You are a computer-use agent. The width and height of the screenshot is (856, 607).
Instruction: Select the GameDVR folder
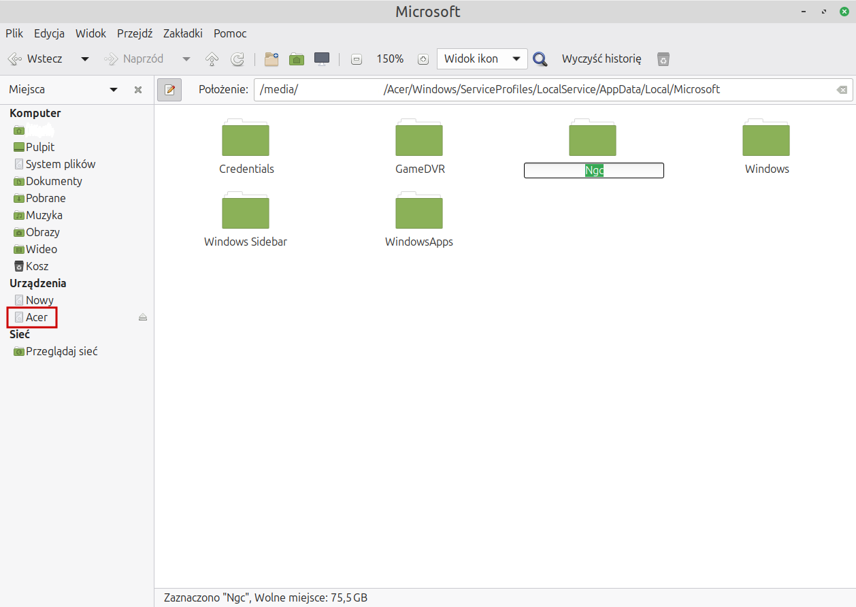coord(420,146)
